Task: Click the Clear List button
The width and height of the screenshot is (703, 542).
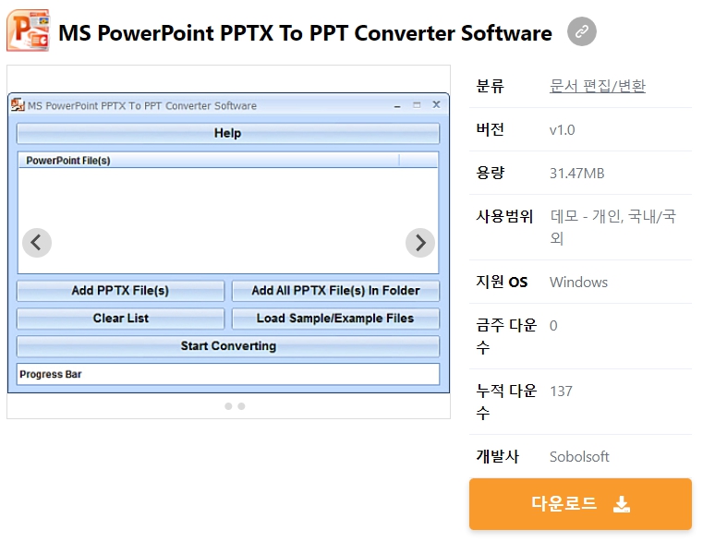Action: tap(120, 319)
